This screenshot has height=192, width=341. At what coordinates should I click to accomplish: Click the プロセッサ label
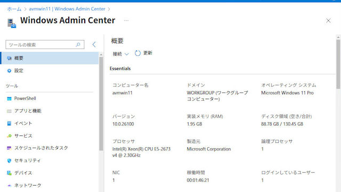pyautogui.click(x=124, y=141)
